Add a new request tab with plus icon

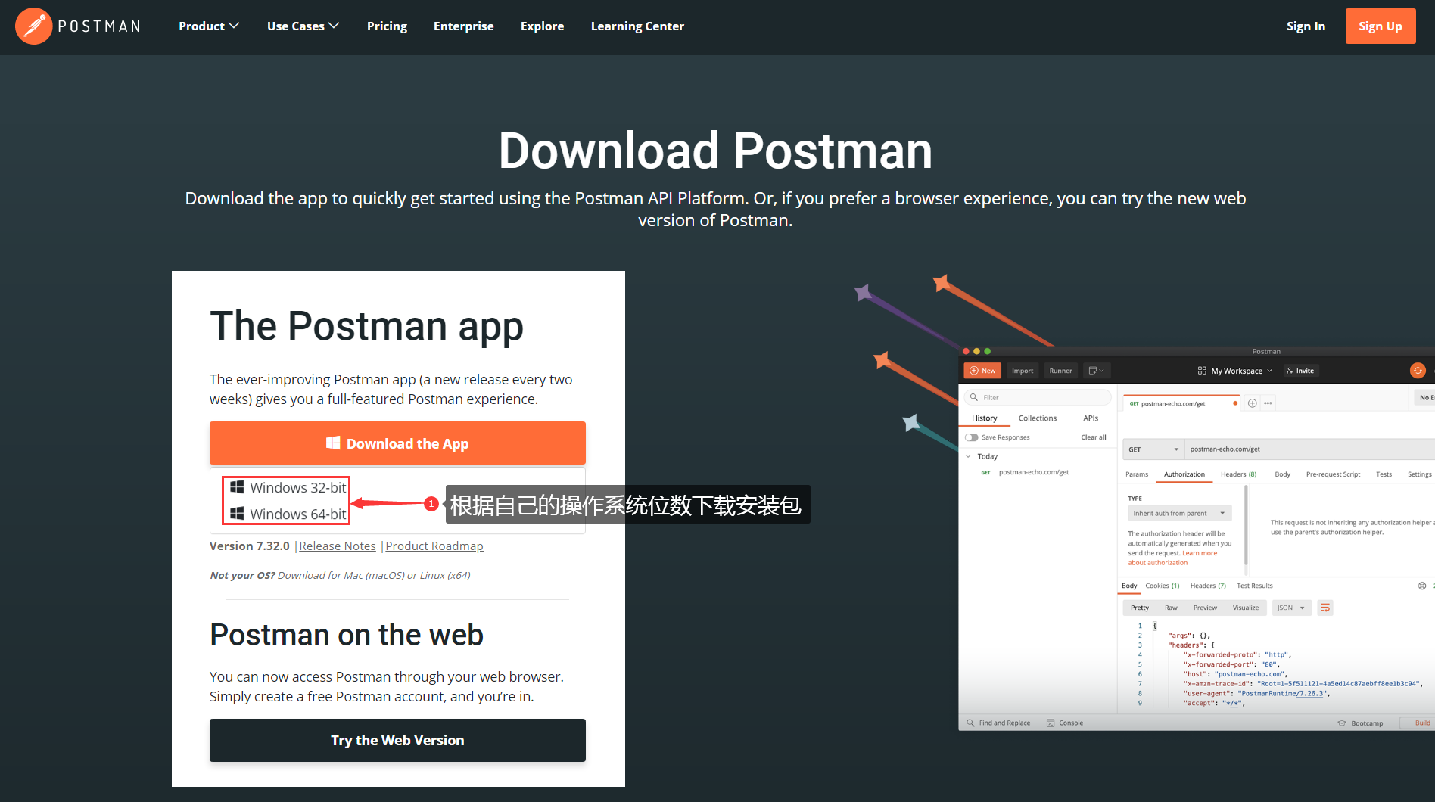click(x=1252, y=403)
